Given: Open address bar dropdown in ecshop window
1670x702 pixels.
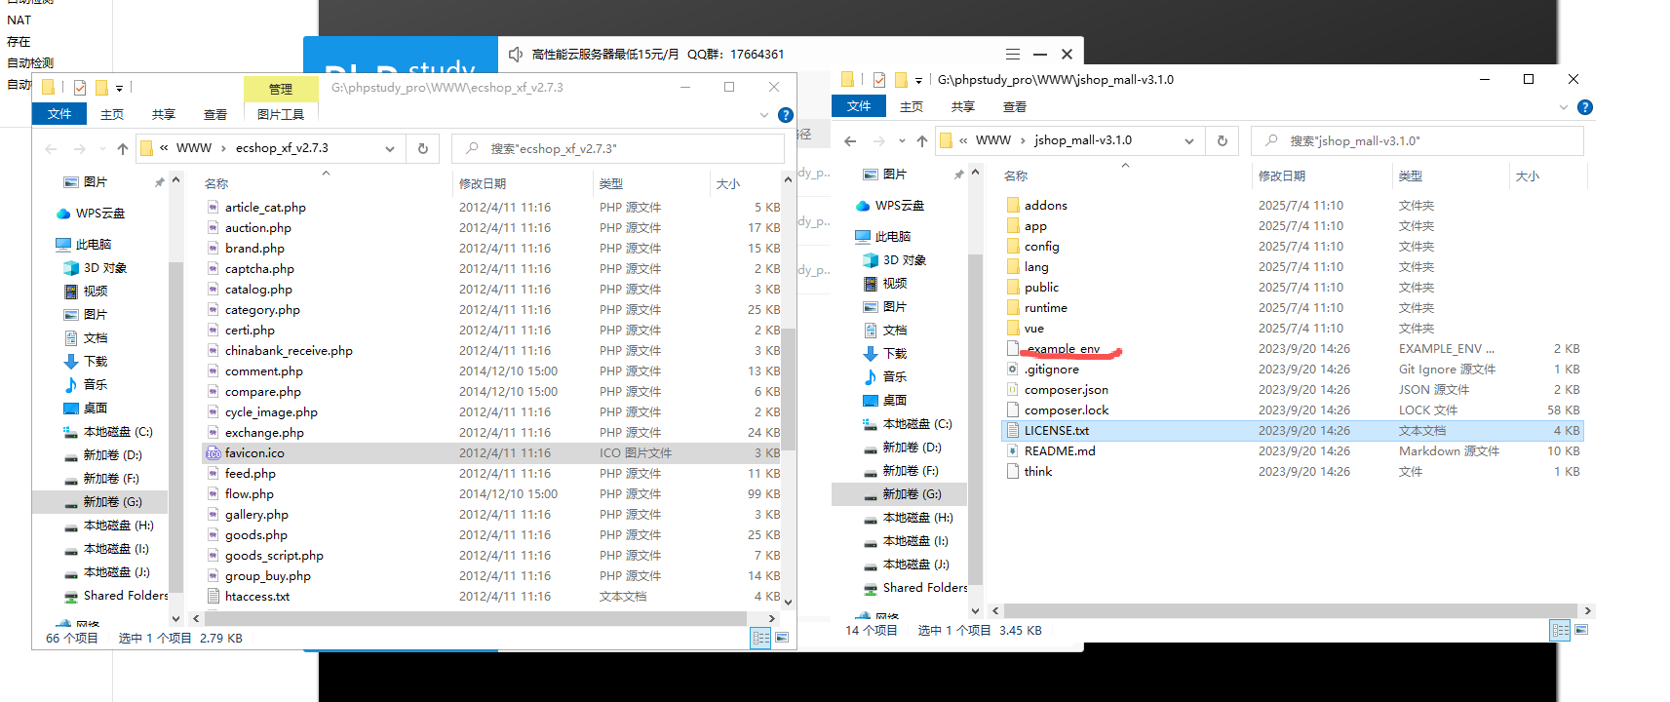Looking at the screenshot, I should click(390, 149).
